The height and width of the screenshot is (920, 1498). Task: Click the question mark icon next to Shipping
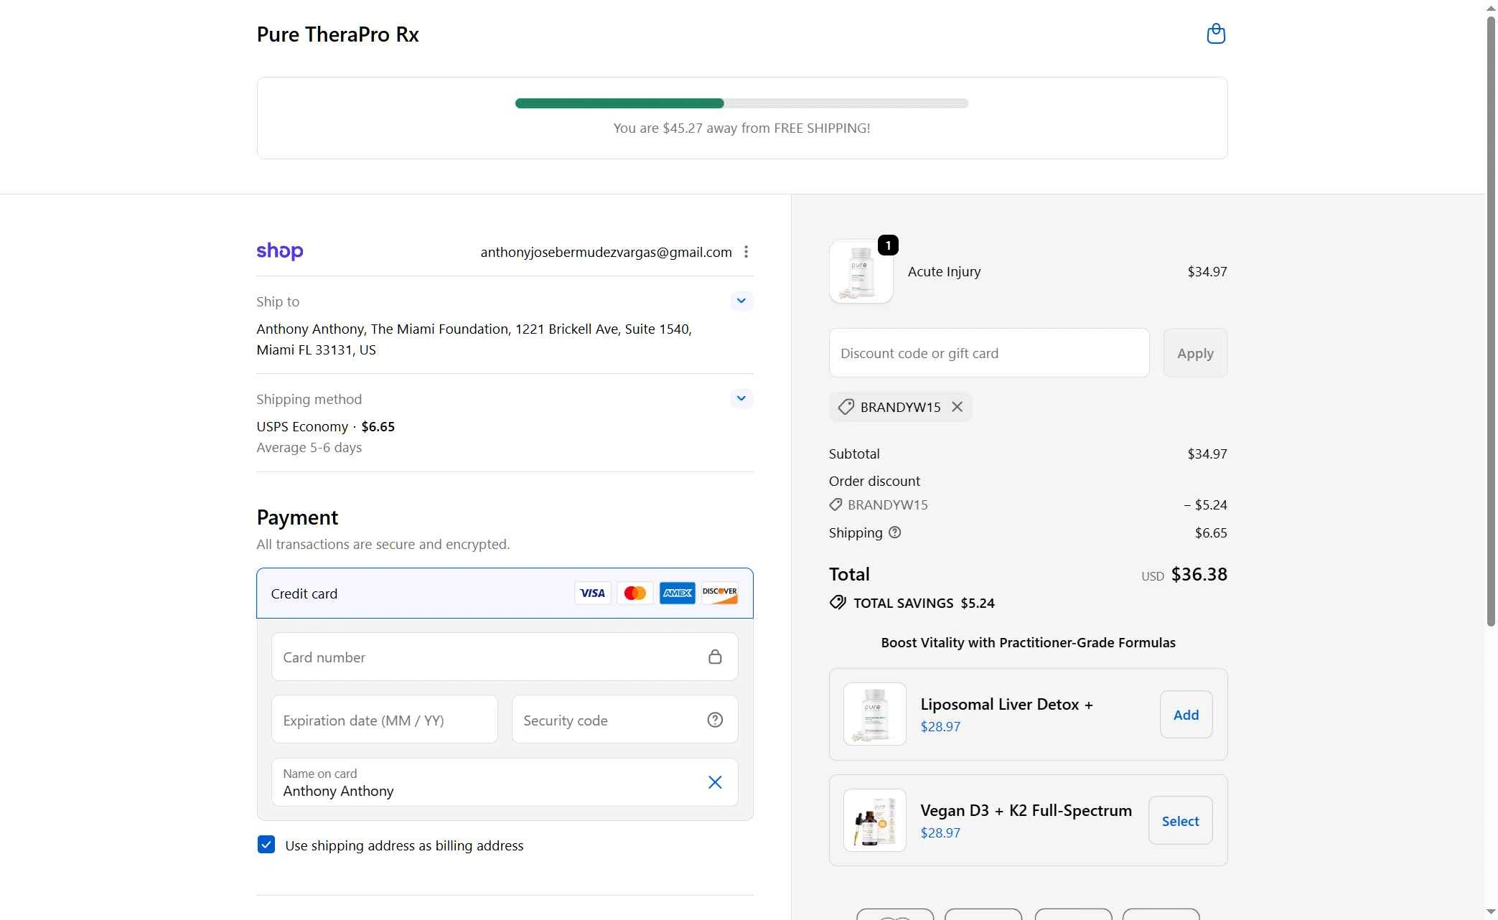tap(894, 532)
